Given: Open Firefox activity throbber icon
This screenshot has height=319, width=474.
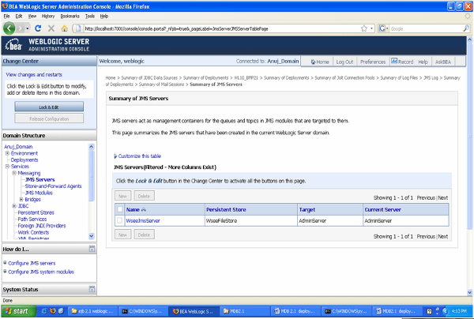Looking at the screenshot, I should (468, 16).
